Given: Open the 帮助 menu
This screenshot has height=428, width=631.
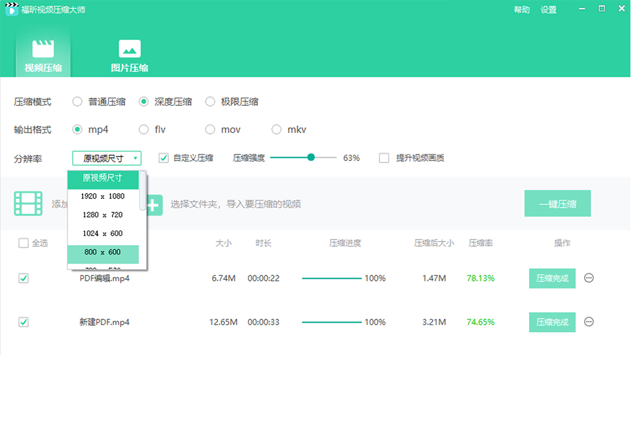Looking at the screenshot, I should pos(522,10).
